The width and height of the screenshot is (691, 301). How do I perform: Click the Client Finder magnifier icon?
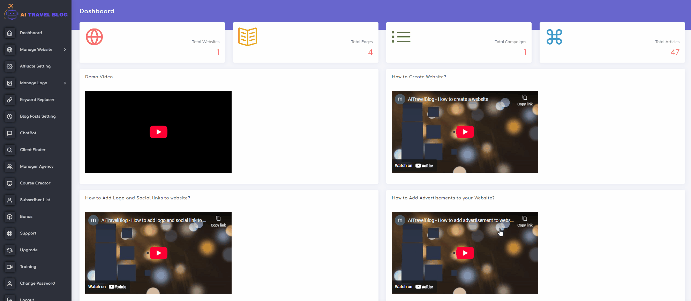tap(10, 150)
